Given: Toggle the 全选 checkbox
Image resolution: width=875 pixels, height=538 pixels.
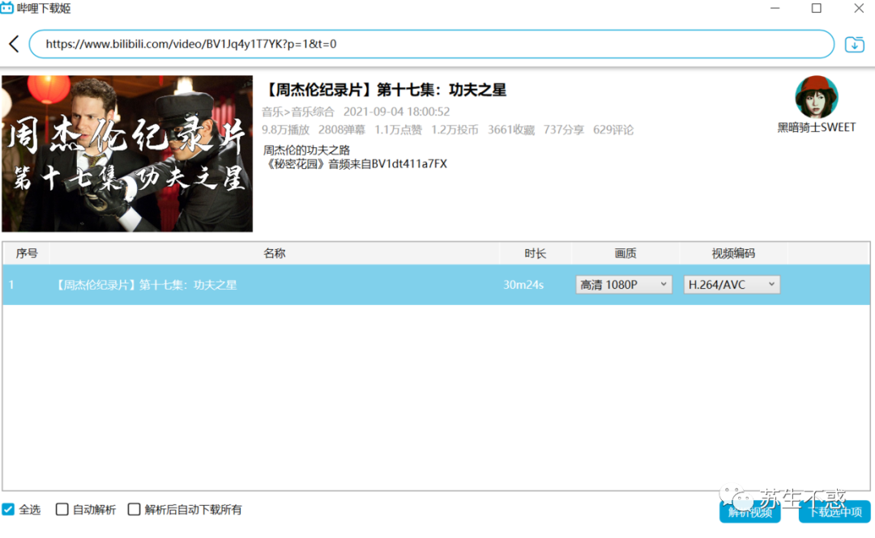Looking at the screenshot, I should click(x=8, y=509).
